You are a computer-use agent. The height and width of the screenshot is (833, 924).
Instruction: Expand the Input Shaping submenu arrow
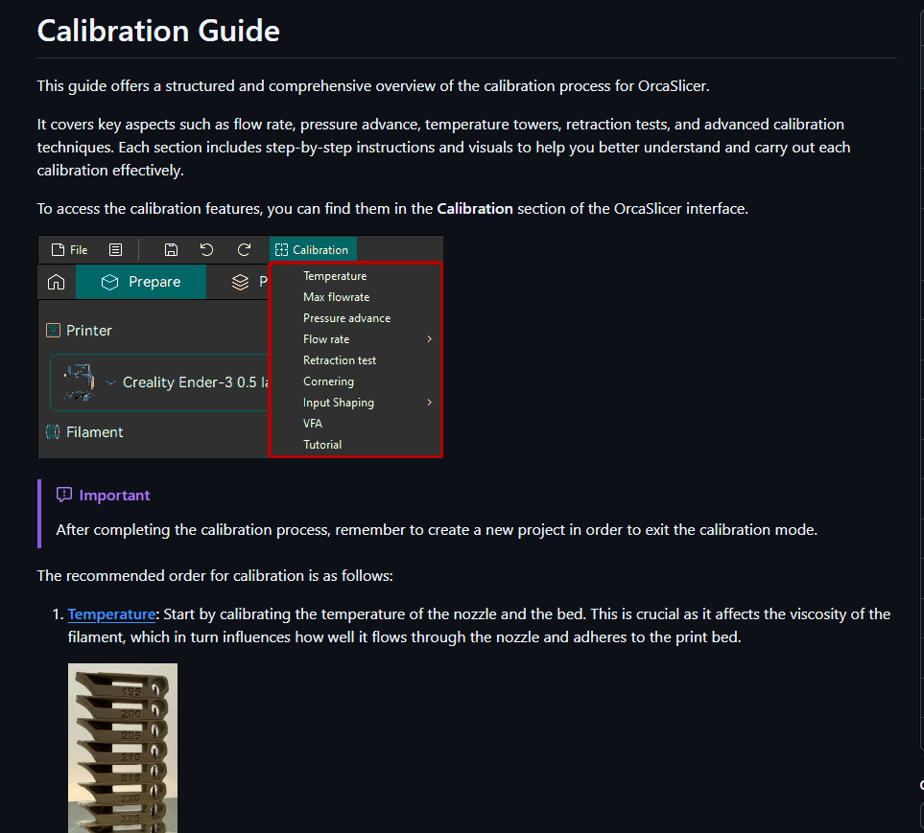pos(430,402)
